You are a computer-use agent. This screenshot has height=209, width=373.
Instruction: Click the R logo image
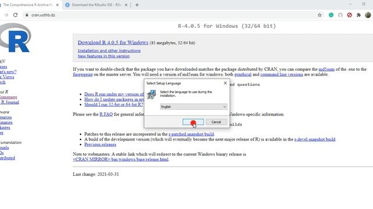click(16, 38)
